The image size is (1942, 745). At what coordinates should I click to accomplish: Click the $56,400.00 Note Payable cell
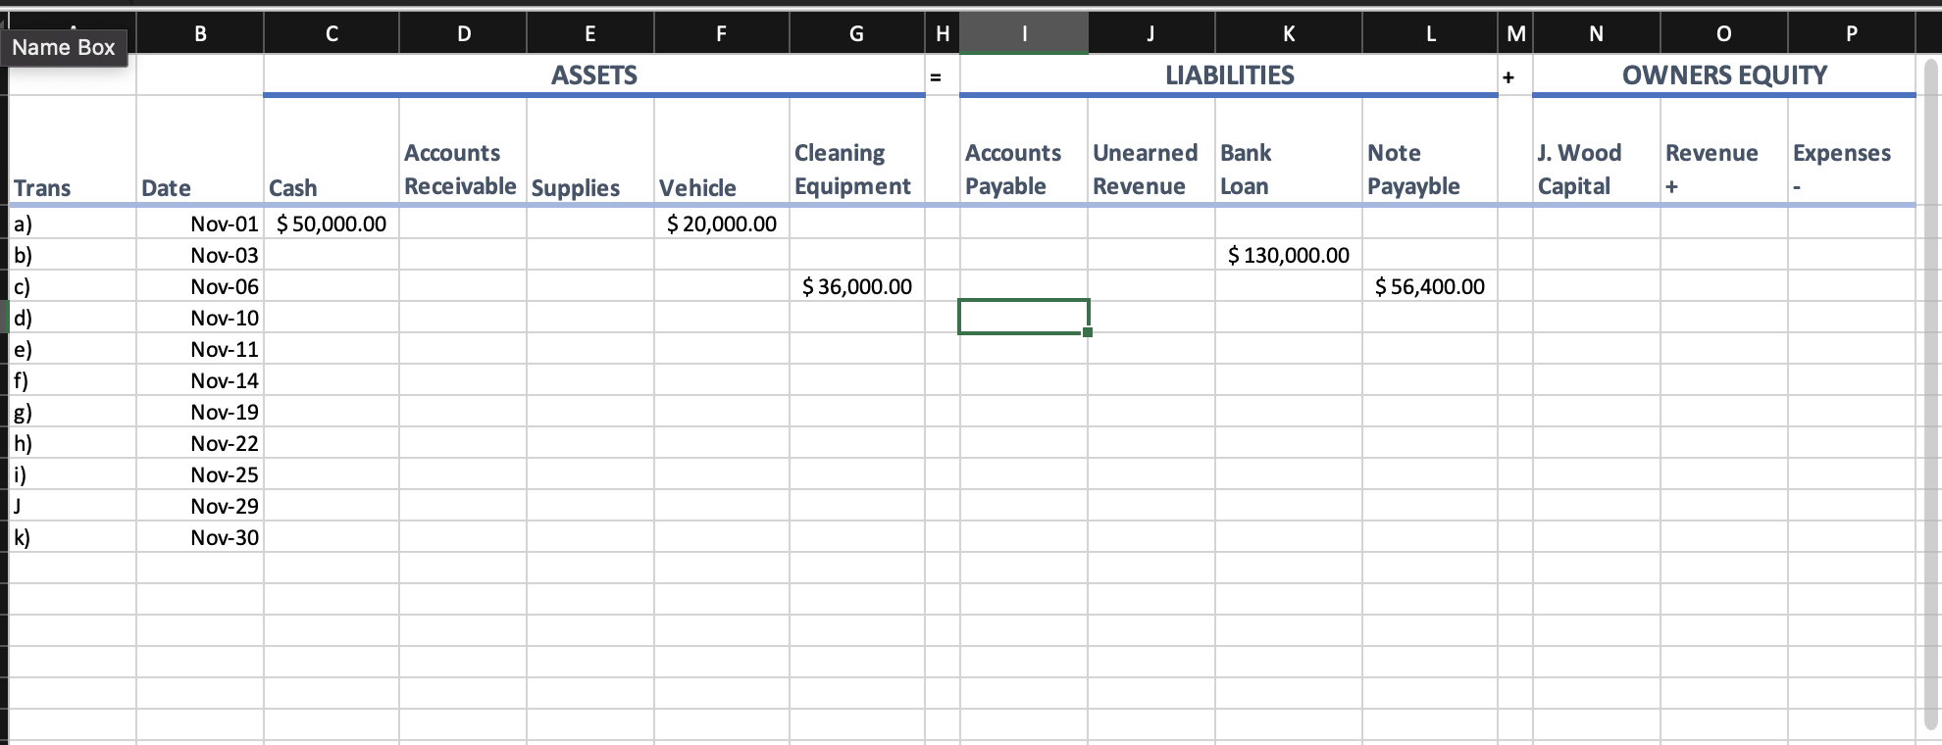[1431, 286]
